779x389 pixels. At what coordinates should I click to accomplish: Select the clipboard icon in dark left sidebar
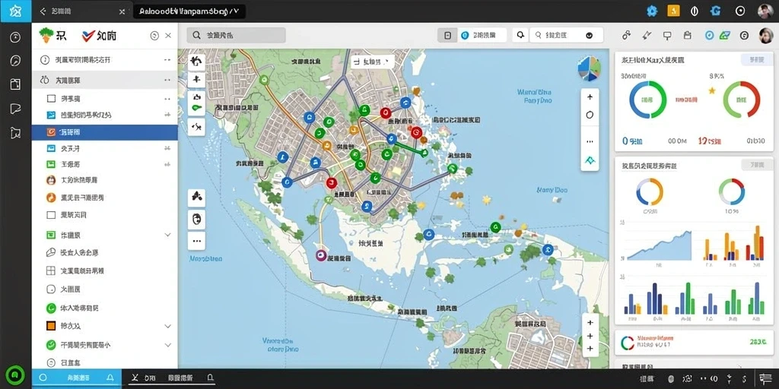[15, 84]
